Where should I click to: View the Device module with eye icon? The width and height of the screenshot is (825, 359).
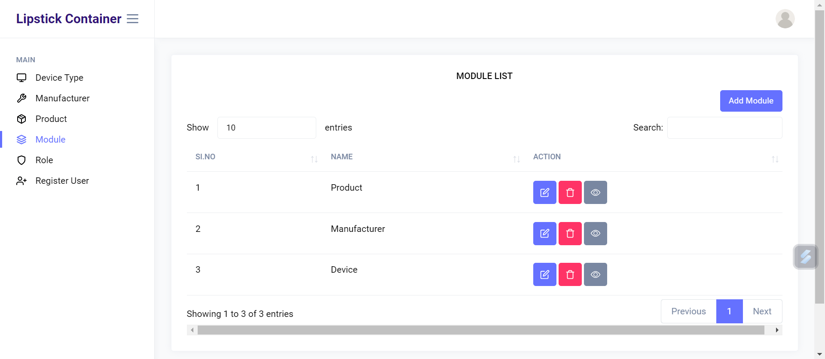pos(595,274)
